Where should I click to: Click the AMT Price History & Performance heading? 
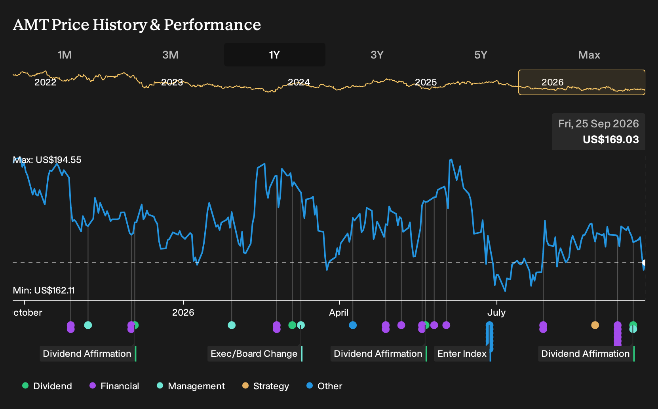[137, 25]
